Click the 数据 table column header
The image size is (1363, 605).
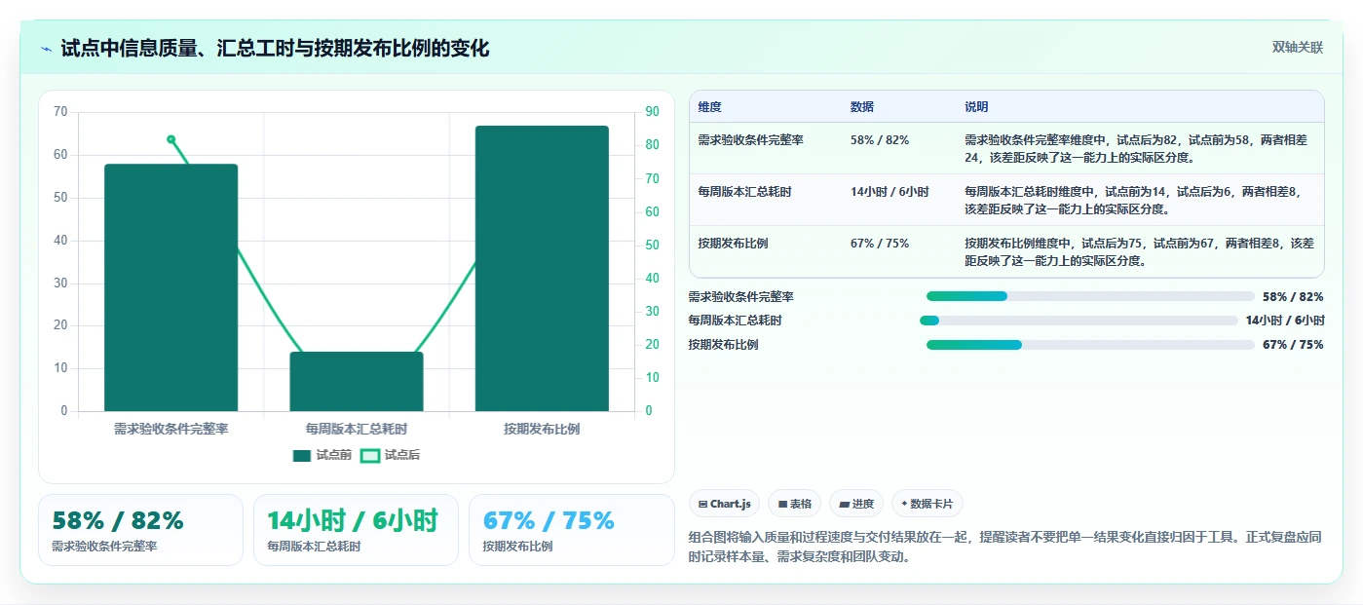(861, 107)
